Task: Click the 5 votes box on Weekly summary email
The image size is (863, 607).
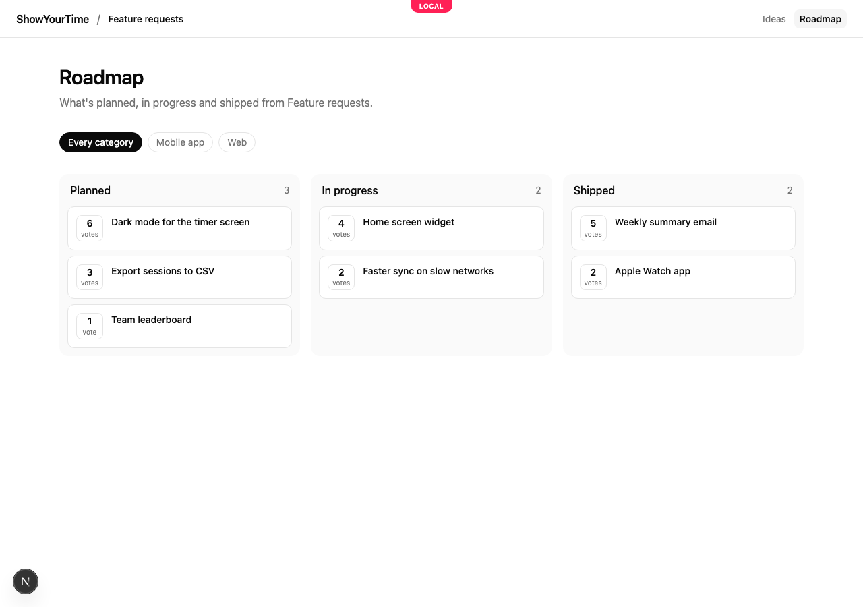Action: [x=593, y=228]
